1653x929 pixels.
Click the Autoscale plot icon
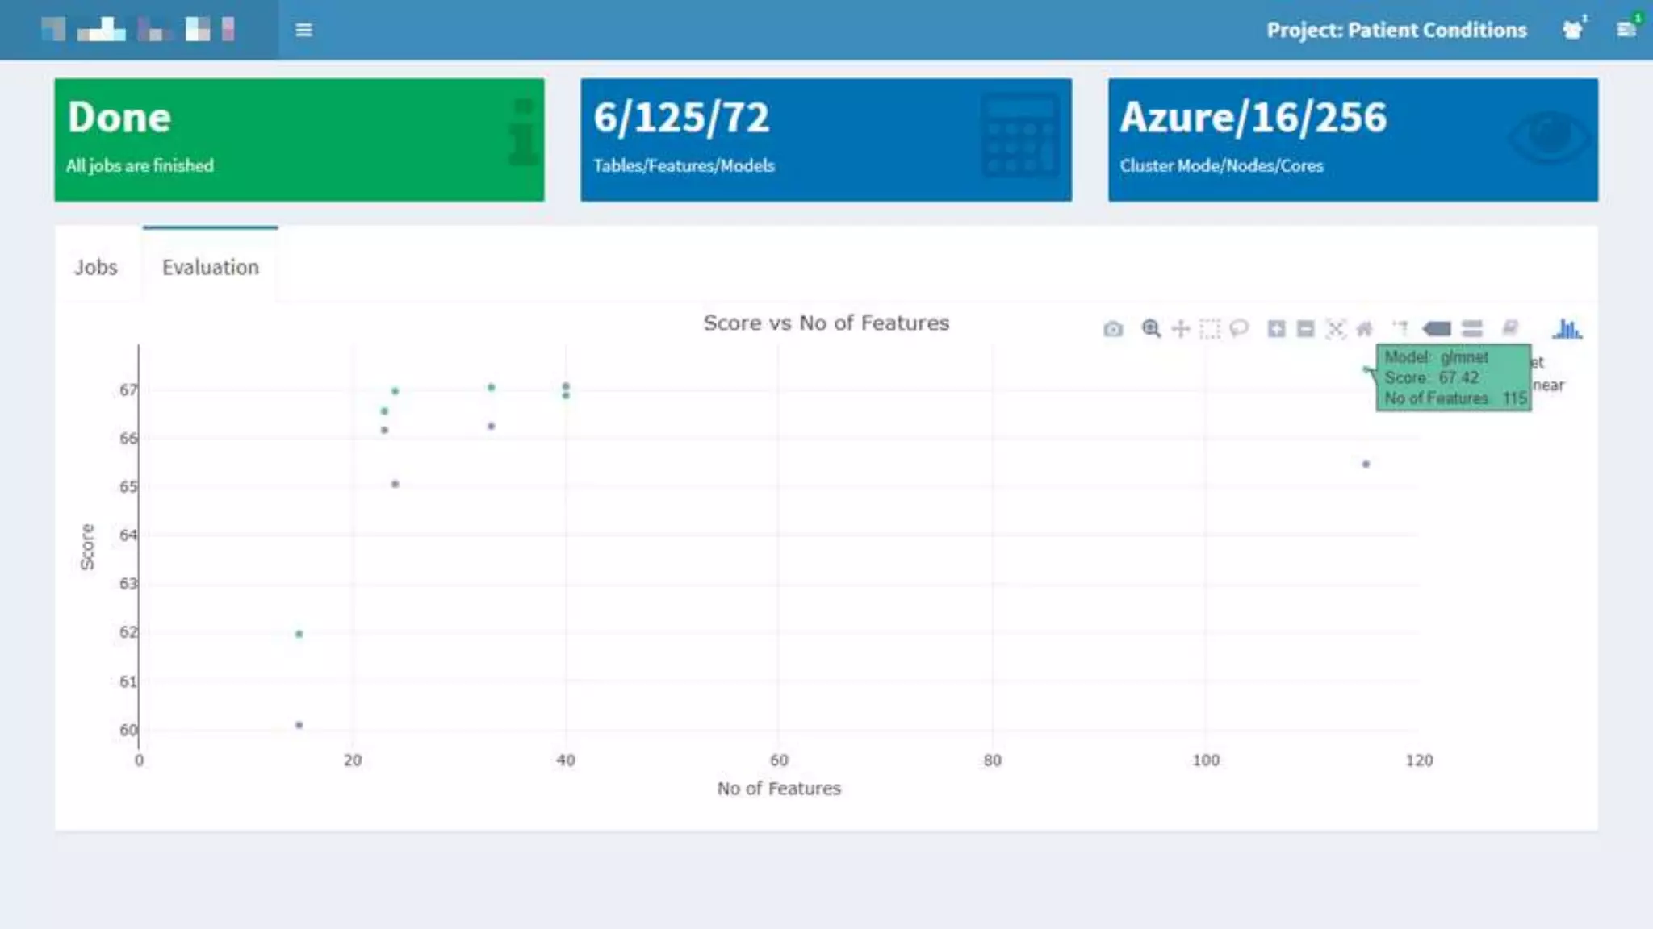[x=1336, y=329]
